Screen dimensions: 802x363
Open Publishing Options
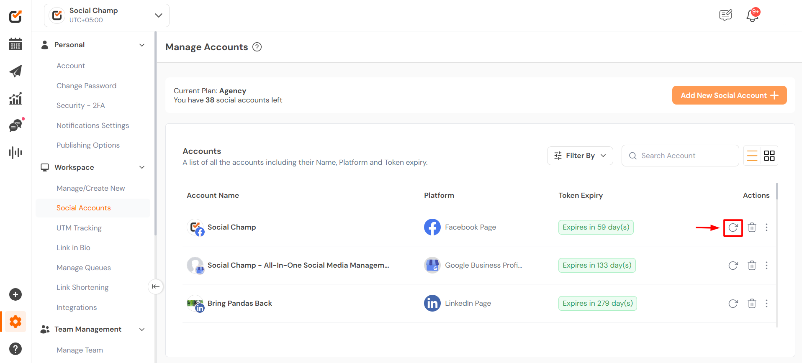(x=88, y=145)
